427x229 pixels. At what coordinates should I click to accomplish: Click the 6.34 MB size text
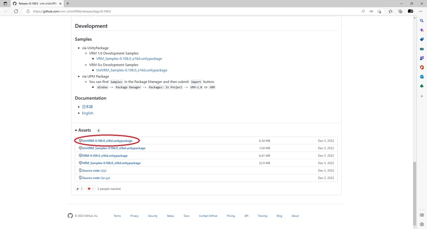coord(264,141)
